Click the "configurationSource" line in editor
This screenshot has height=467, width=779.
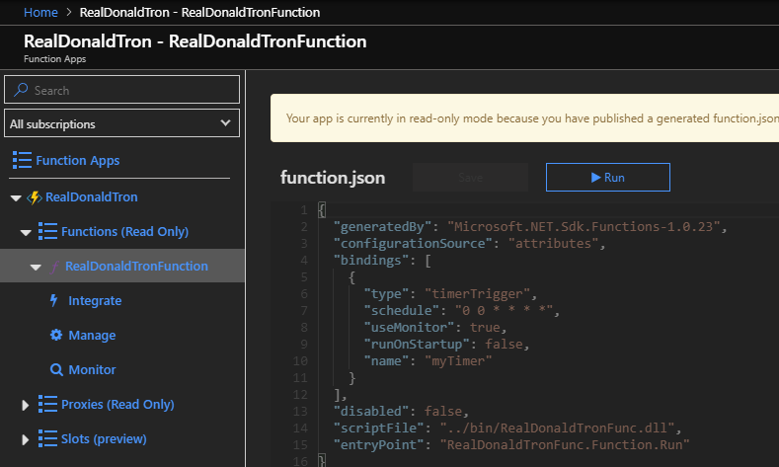coord(470,244)
